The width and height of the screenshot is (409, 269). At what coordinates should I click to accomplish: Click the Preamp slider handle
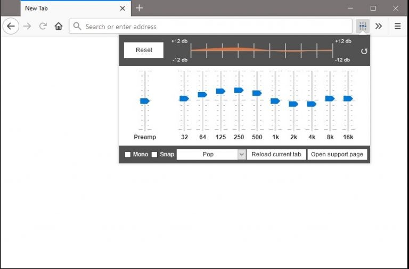tap(144, 101)
